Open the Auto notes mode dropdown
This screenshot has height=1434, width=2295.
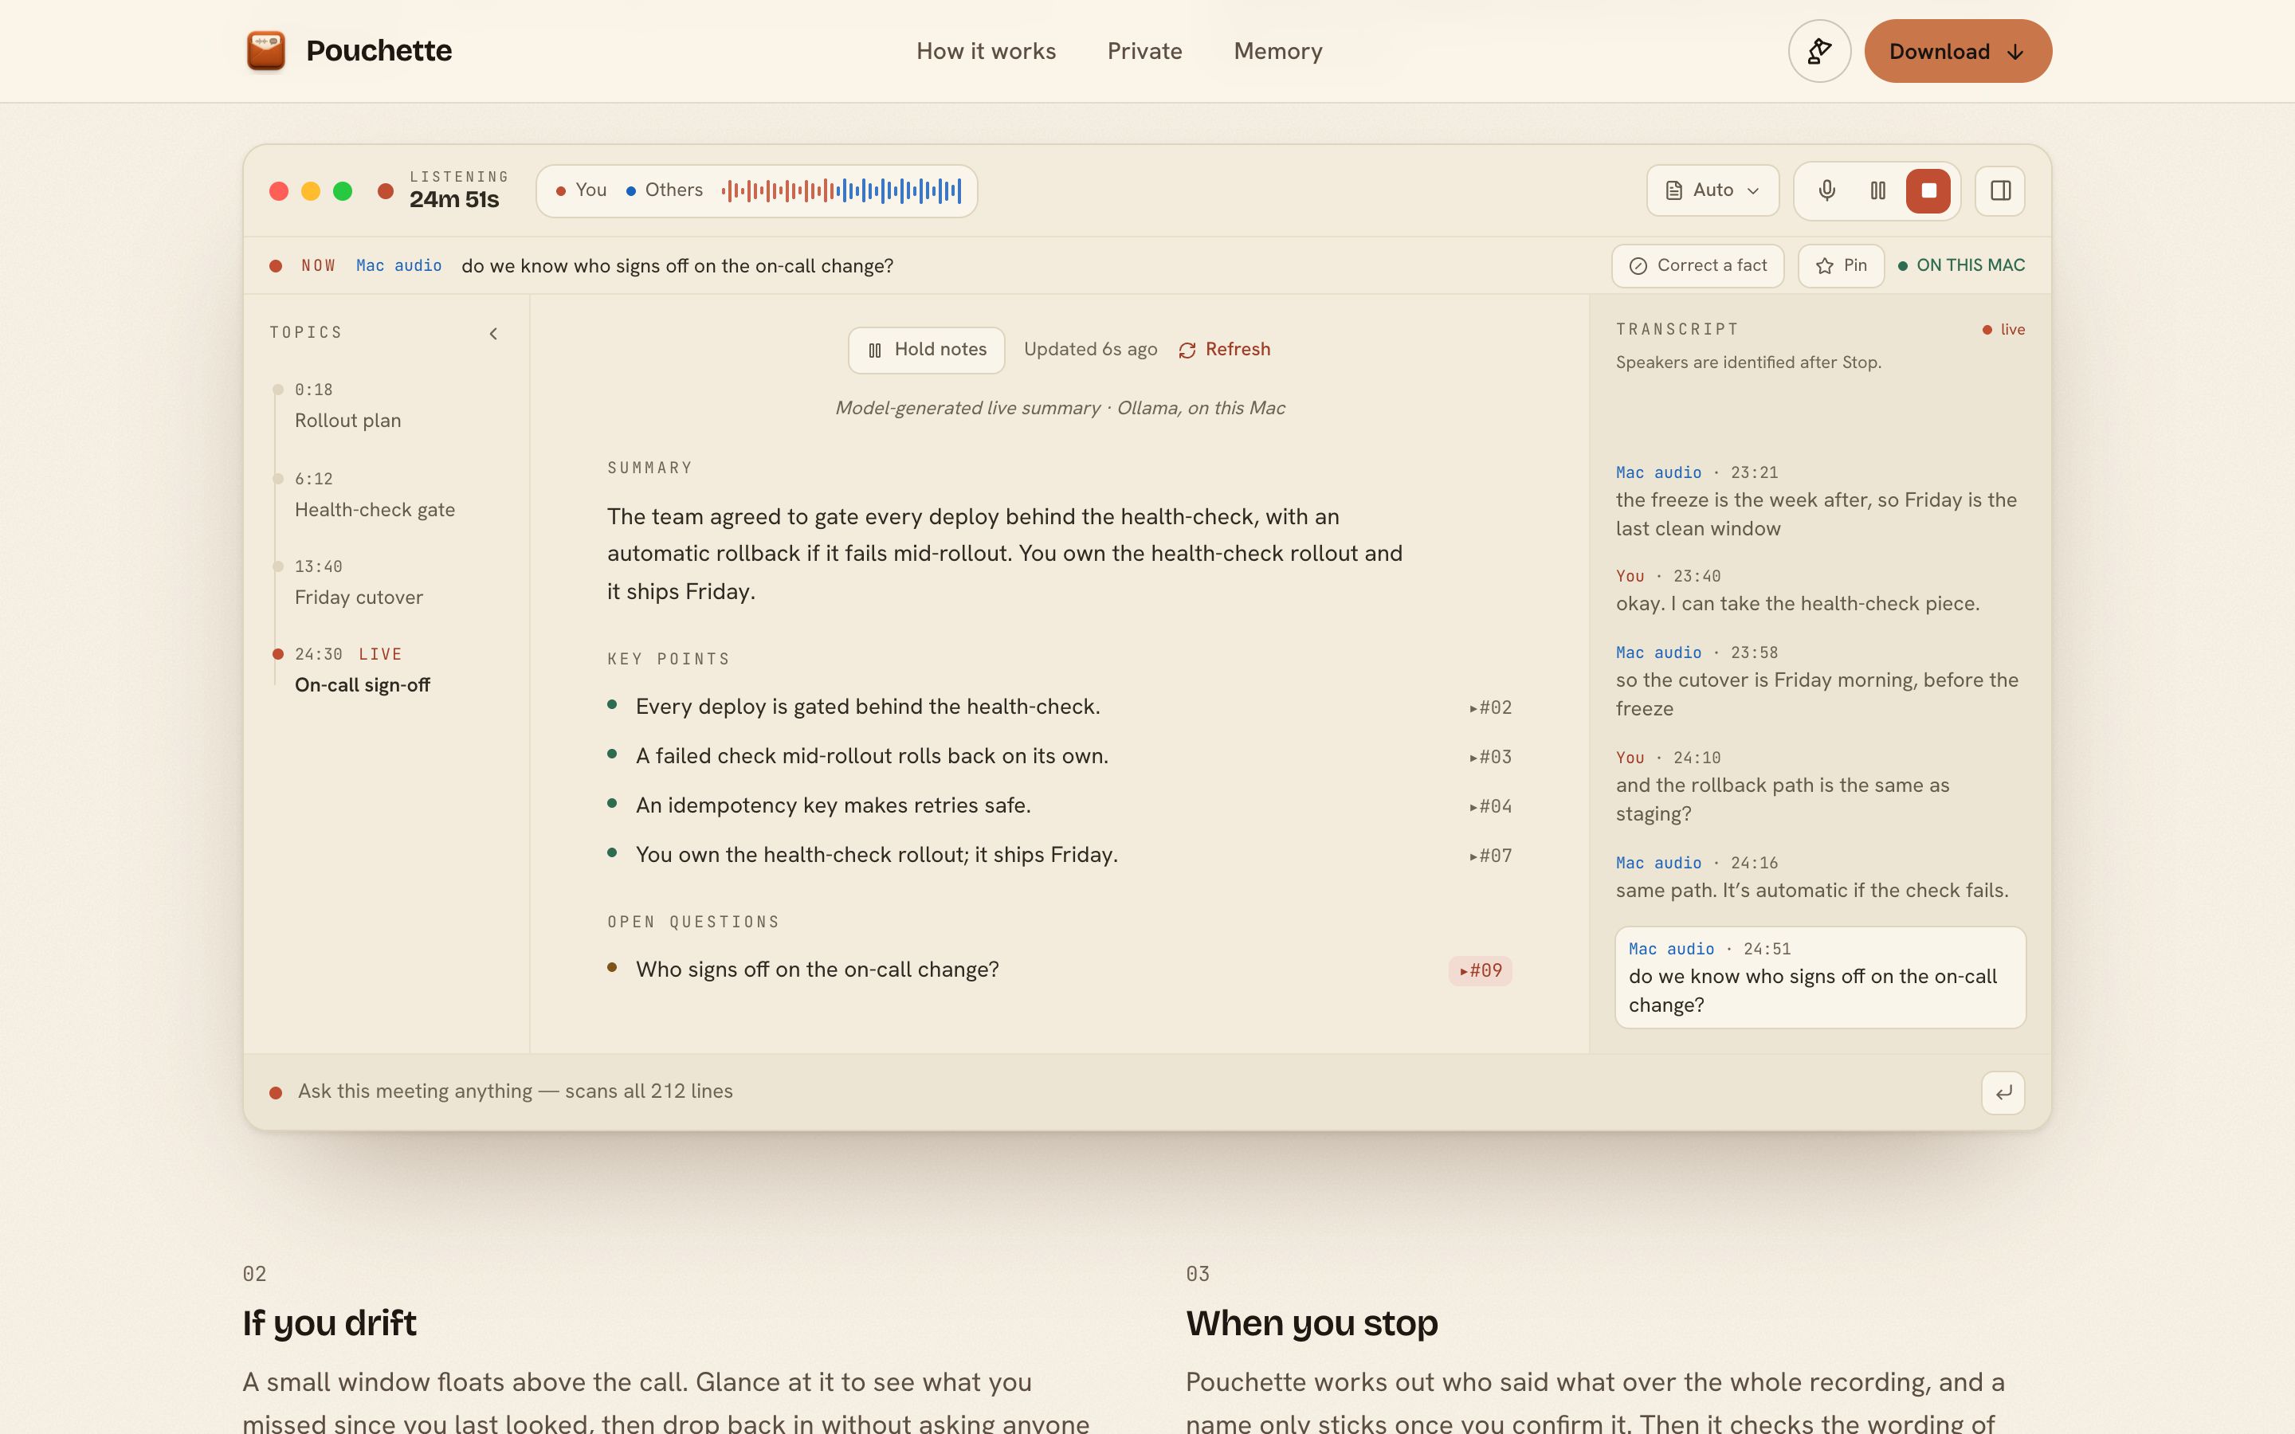tap(1712, 190)
